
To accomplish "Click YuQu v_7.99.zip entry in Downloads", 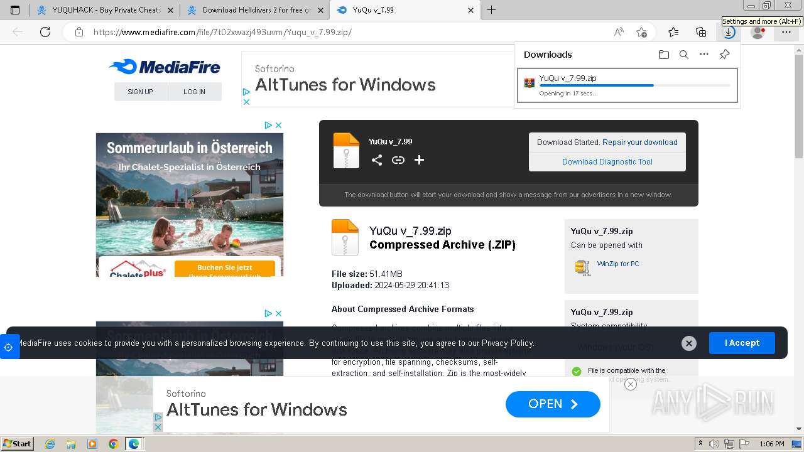I will point(627,85).
